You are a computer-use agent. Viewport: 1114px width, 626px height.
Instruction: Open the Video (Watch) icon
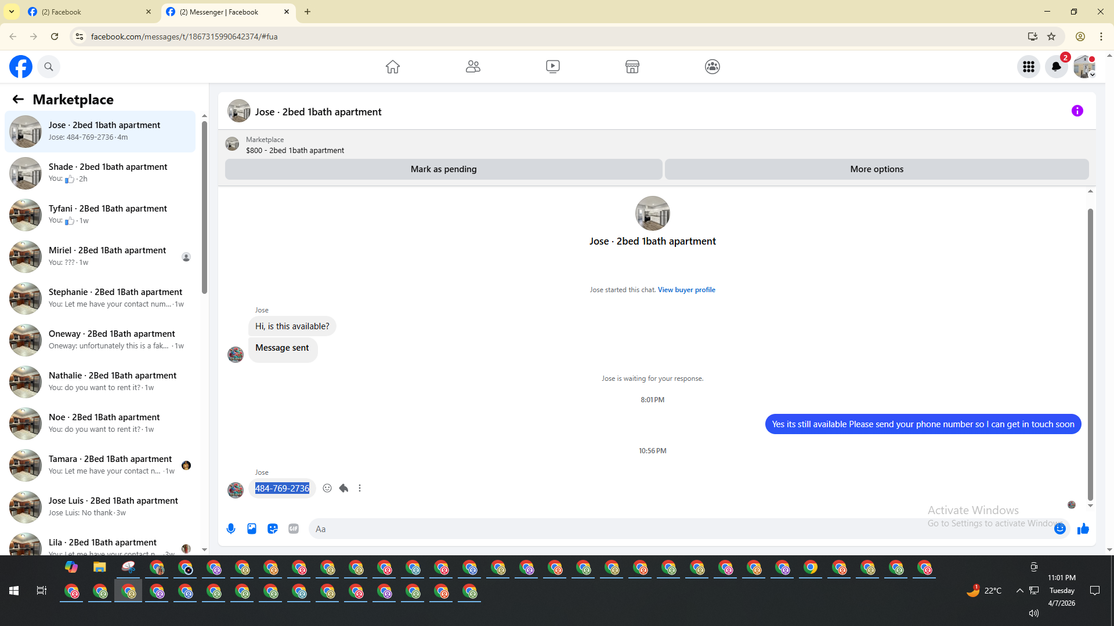click(553, 67)
